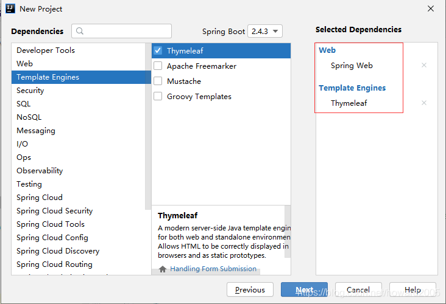Focus the dependencies search field
446x304 pixels.
(121, 31)
